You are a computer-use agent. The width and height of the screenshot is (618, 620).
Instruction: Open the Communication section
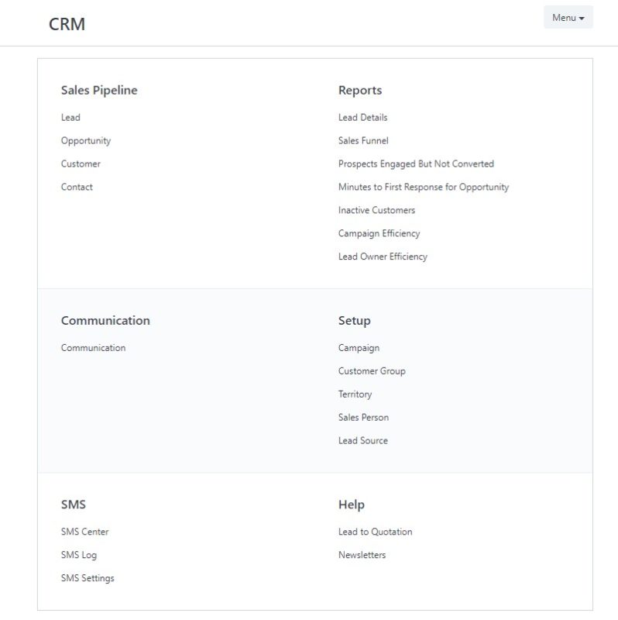(x=93, y=347)
